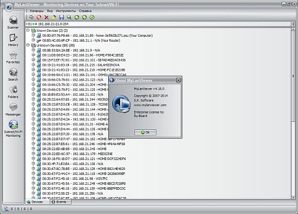Switch to the Events tab
This screenshot has height=214, width=298.
click(59, 202)
